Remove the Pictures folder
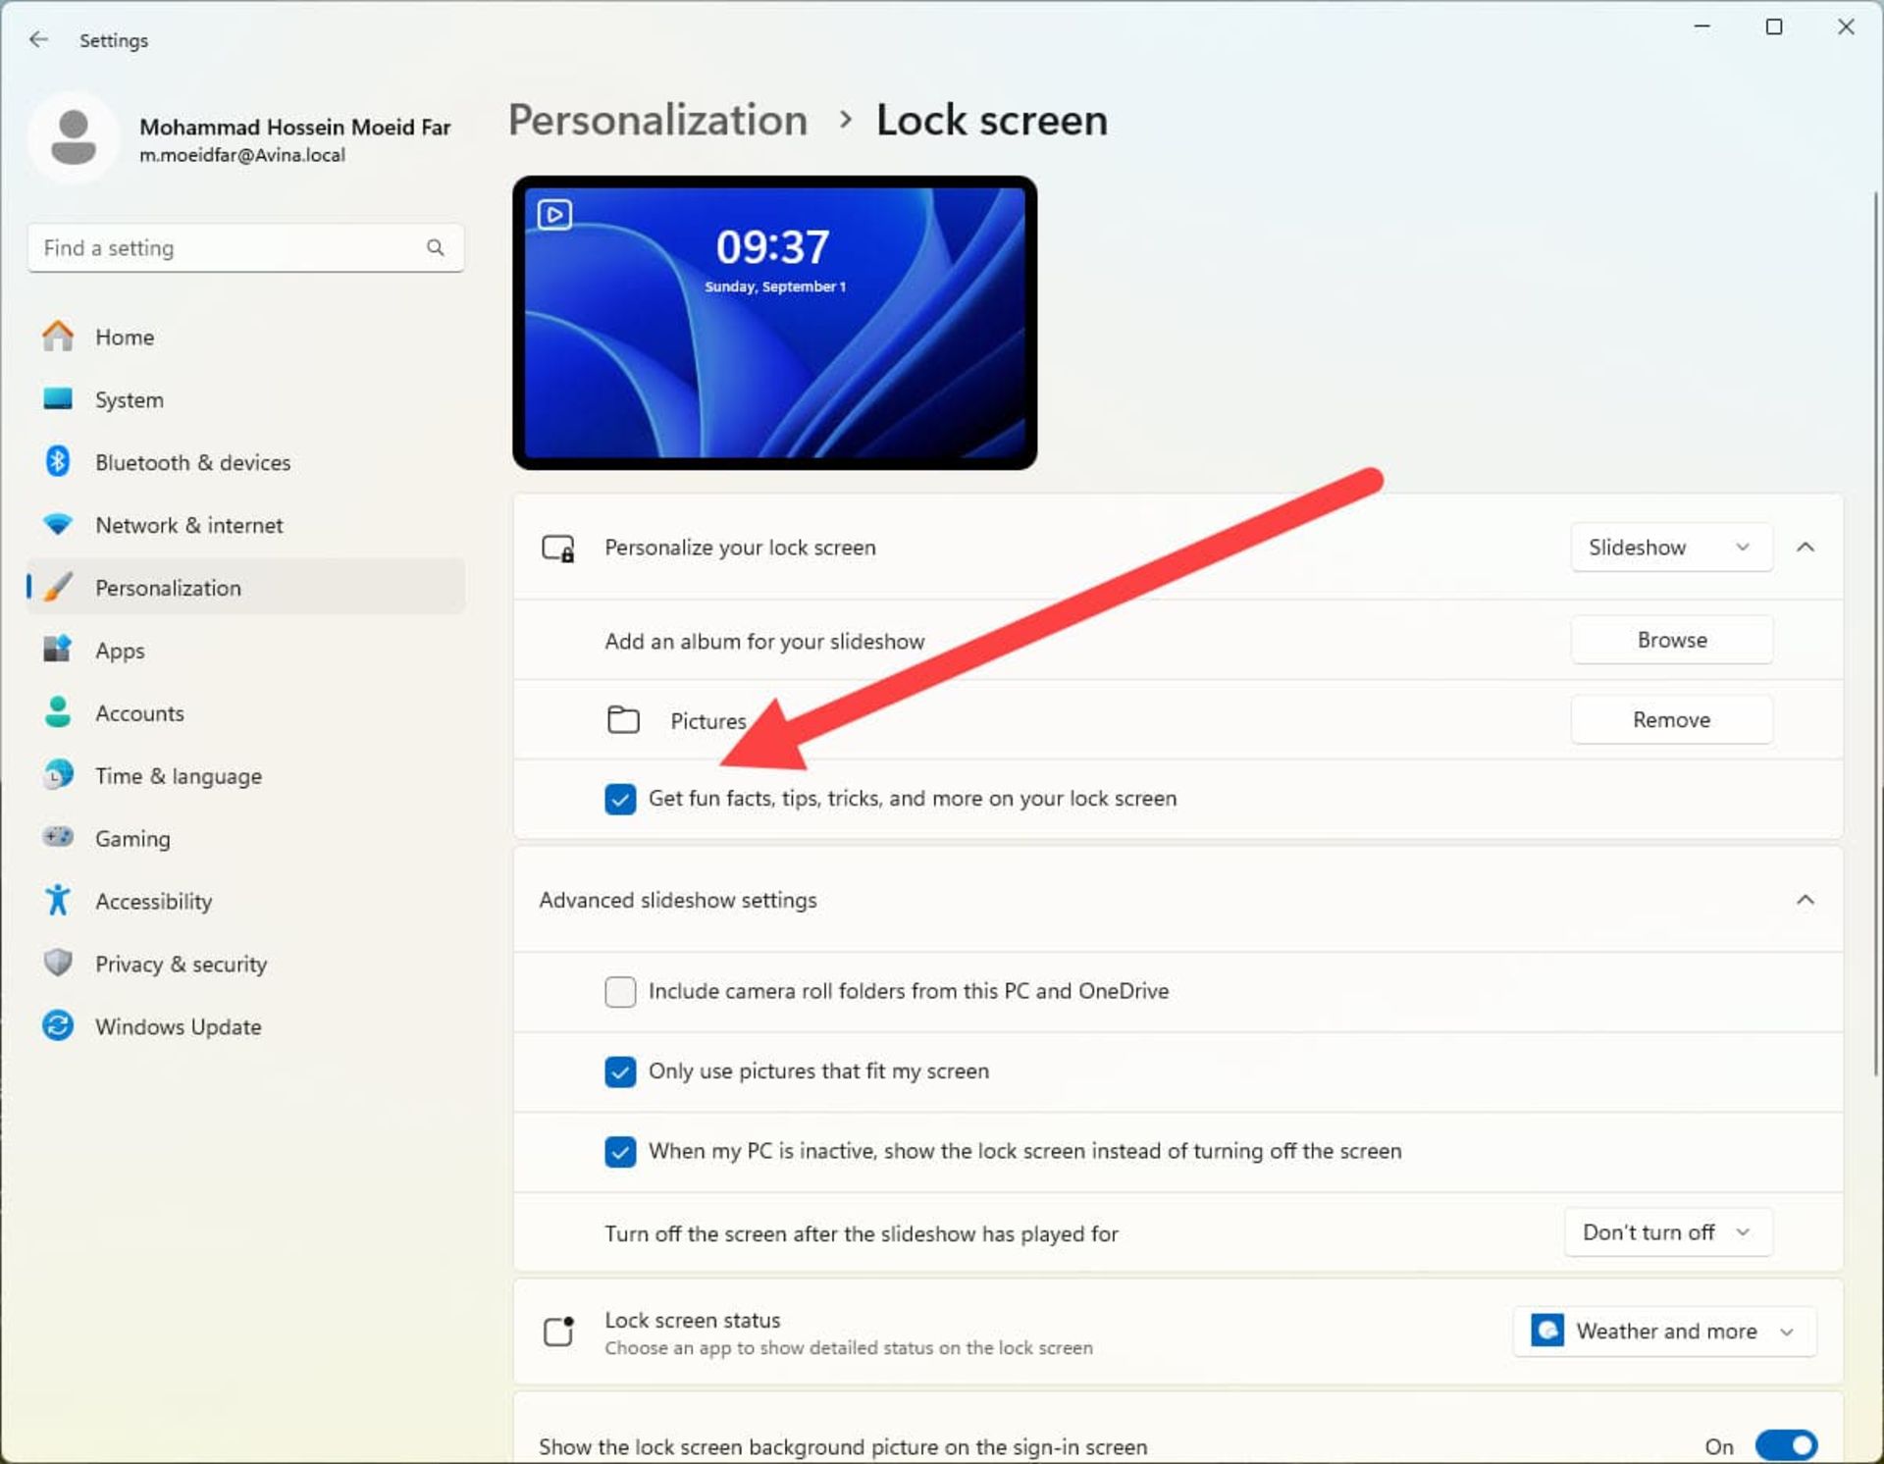Screen dimensions: 1884x1464 1671,720
